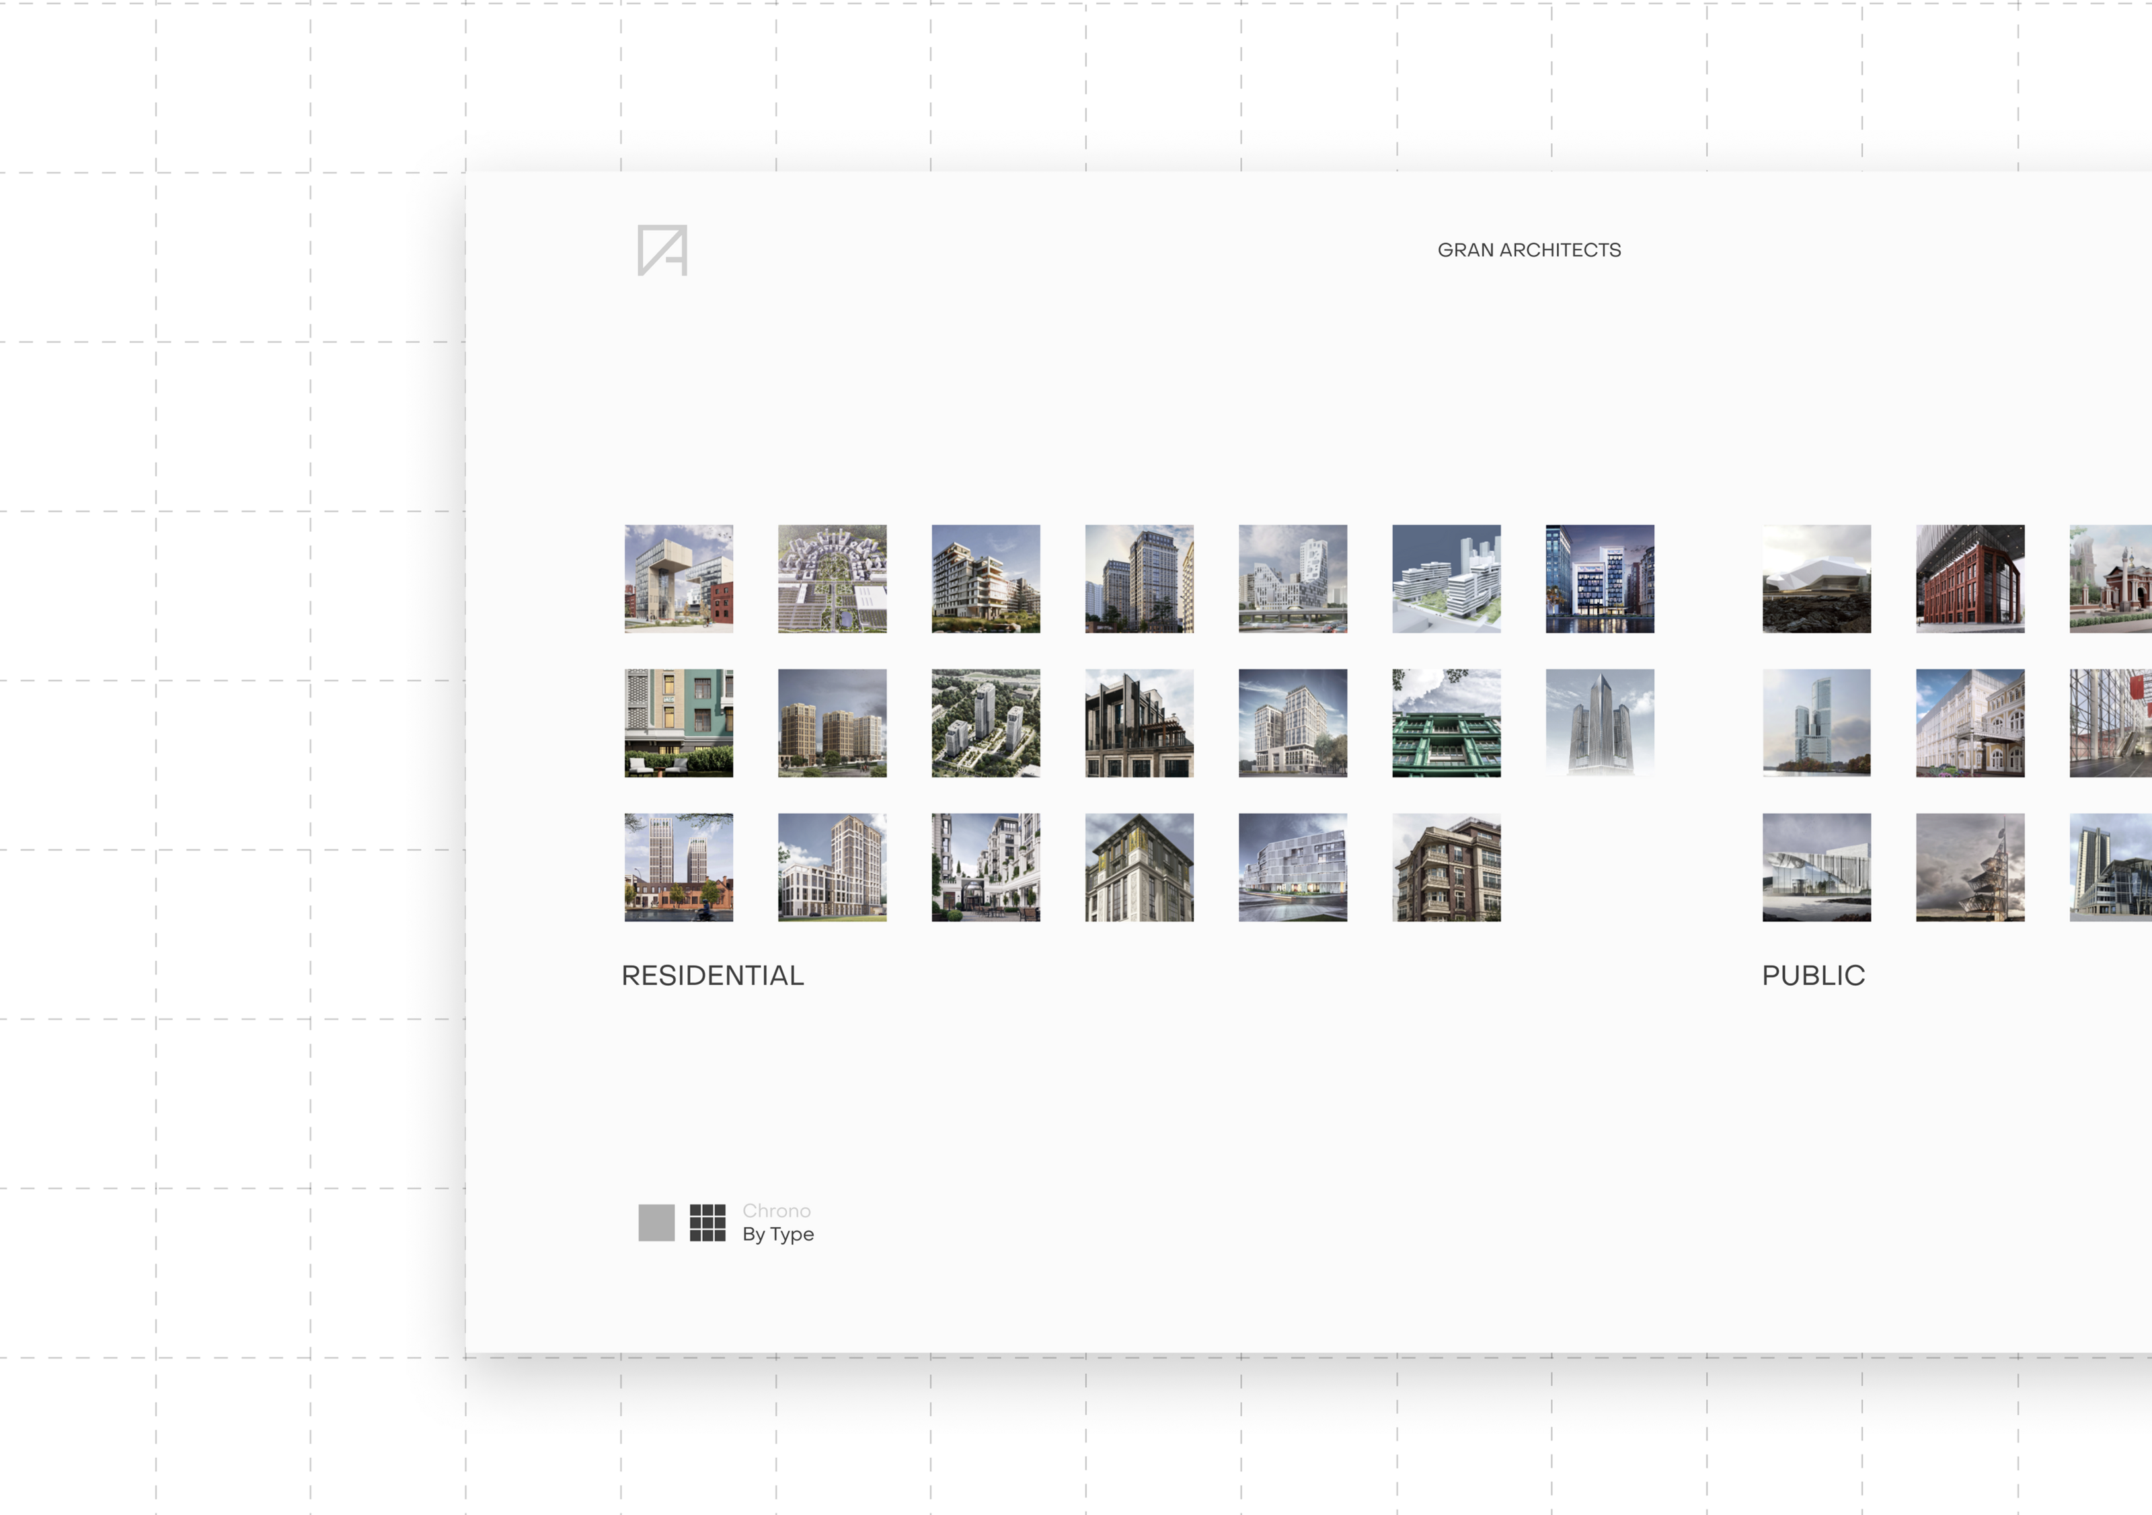Choose Chrono sorting option
This screenshot has height=1515, width=2152.
[776, 1210]
